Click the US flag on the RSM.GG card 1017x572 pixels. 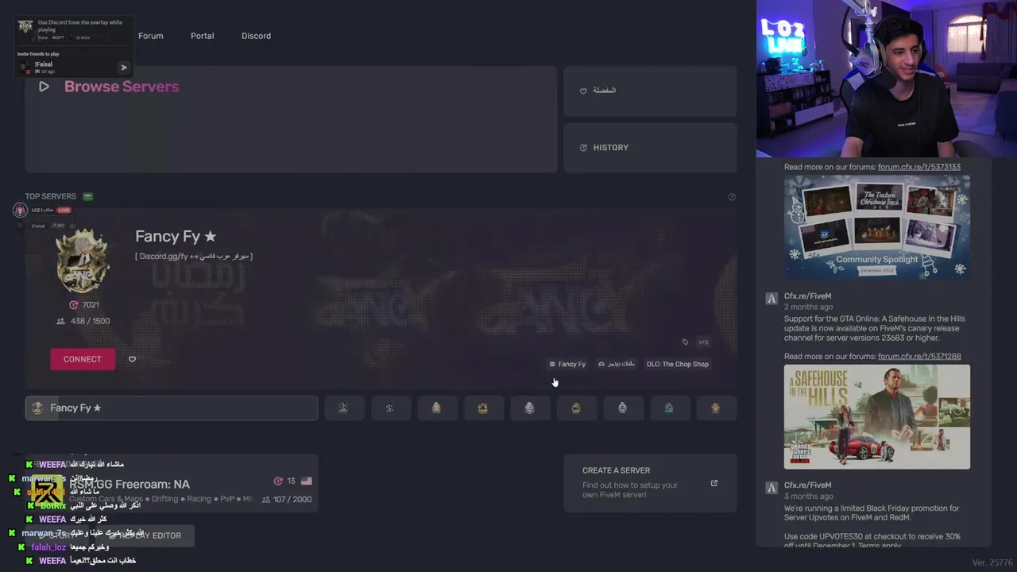tap(307, 481)
